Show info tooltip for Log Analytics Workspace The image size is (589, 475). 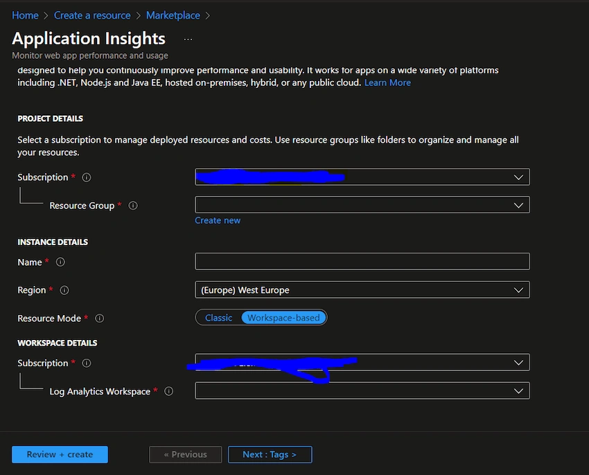coord(169,391)
